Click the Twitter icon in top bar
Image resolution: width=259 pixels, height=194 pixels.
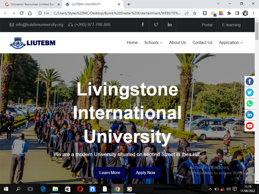point(156,25)
